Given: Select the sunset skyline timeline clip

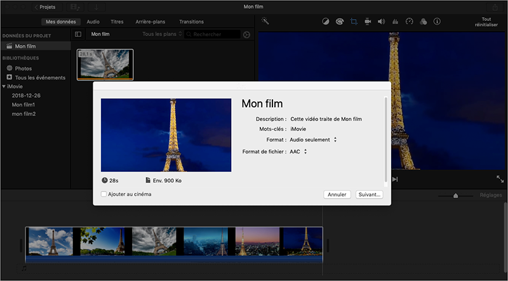Looking at the screenshot, I should pos(257,241).
